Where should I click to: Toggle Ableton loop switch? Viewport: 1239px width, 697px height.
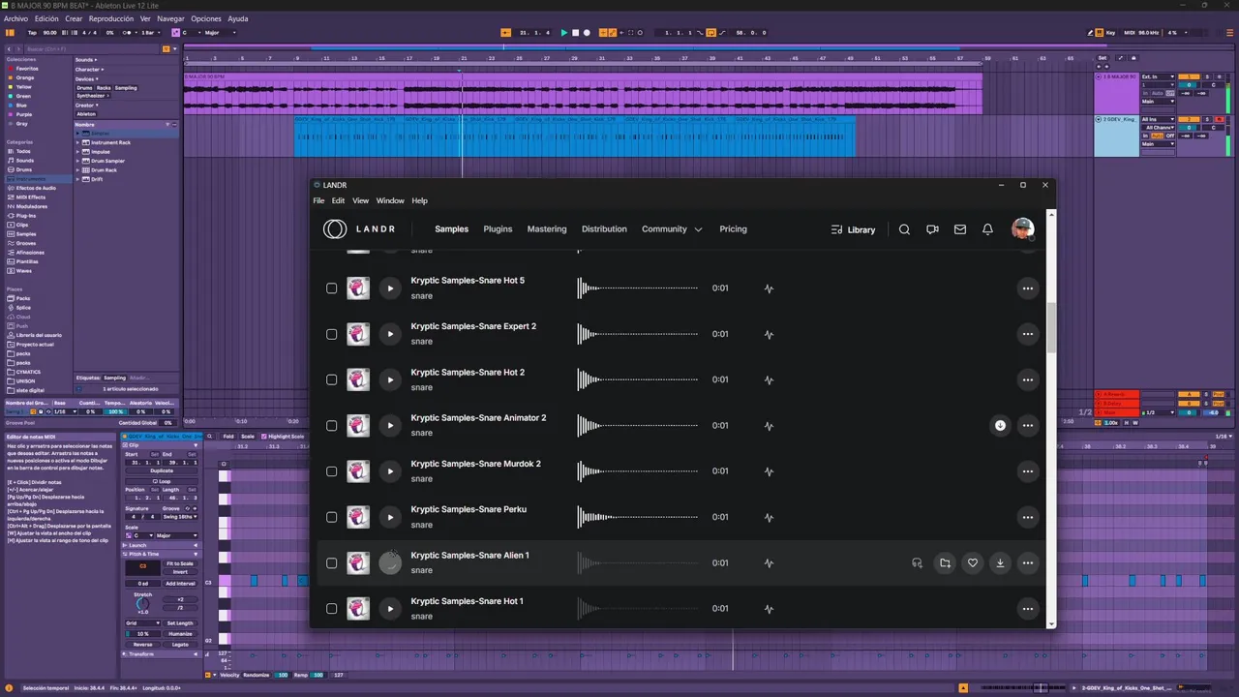click(710, 33)
